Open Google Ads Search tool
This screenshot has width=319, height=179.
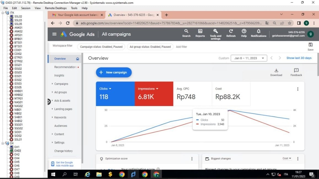(186, 33)
